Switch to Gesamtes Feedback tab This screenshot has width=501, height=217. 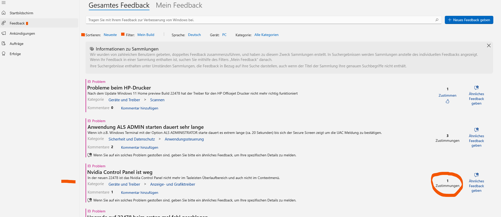pyautogui.click(x=119, y=5)
